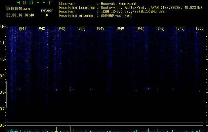Click the 1.0 kHz frequency label
208x132 pixels.
click(3, 59)
